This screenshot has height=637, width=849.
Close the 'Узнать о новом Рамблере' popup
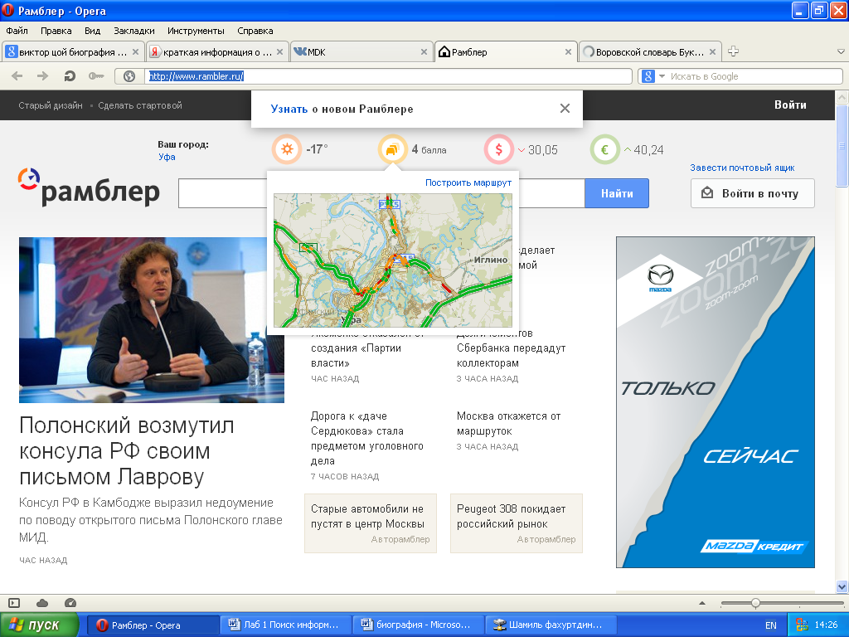click(x=565, y=109)
